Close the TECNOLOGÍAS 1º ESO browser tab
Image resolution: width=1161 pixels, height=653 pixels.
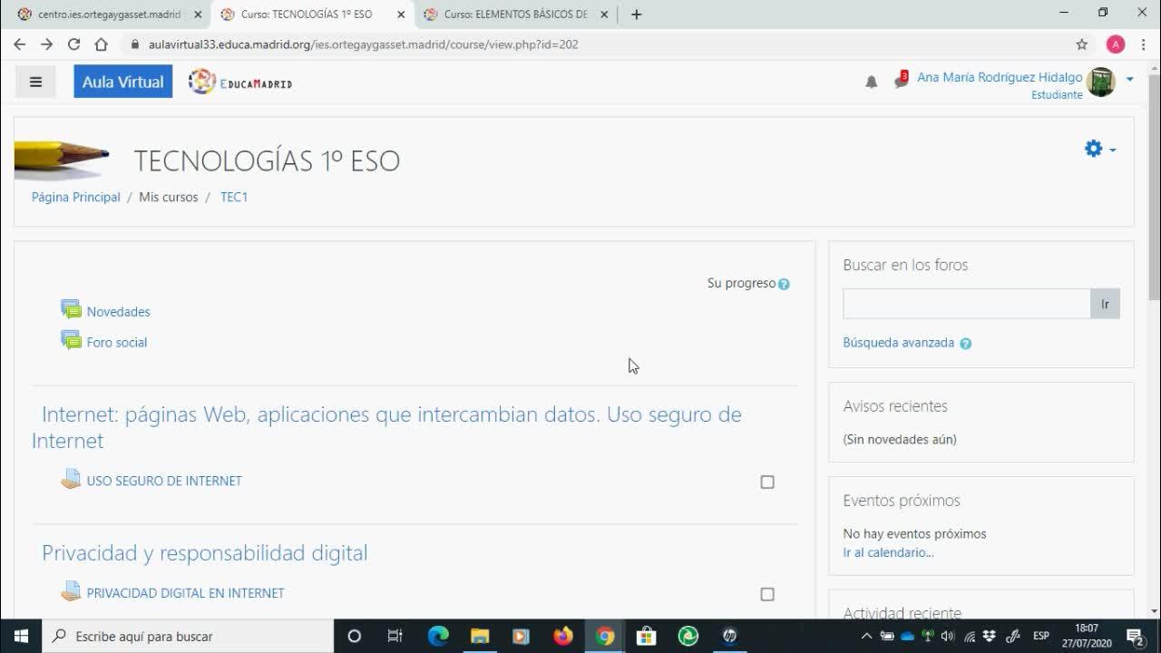tap(401, 15)
